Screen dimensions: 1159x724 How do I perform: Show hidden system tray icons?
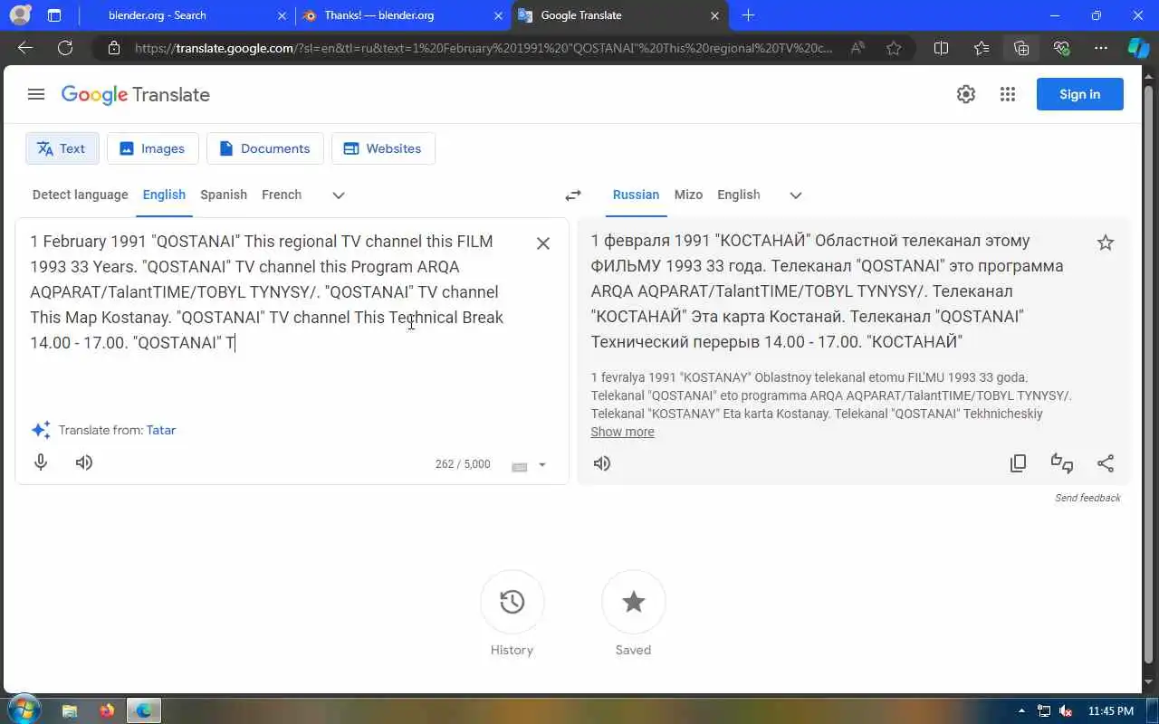point(1021,710)
